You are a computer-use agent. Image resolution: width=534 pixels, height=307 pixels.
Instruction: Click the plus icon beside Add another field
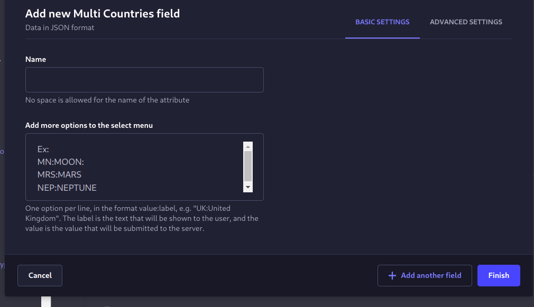click(392, 275)
